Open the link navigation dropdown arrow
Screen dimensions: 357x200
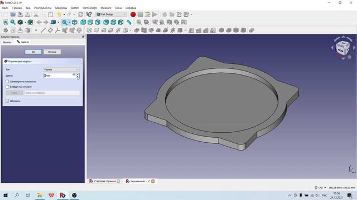(58, 22)
